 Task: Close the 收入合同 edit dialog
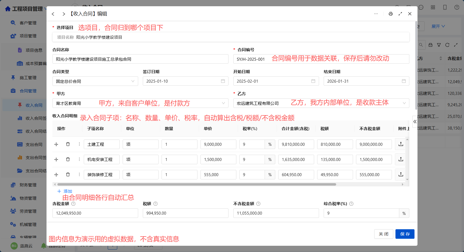(410, 14)
